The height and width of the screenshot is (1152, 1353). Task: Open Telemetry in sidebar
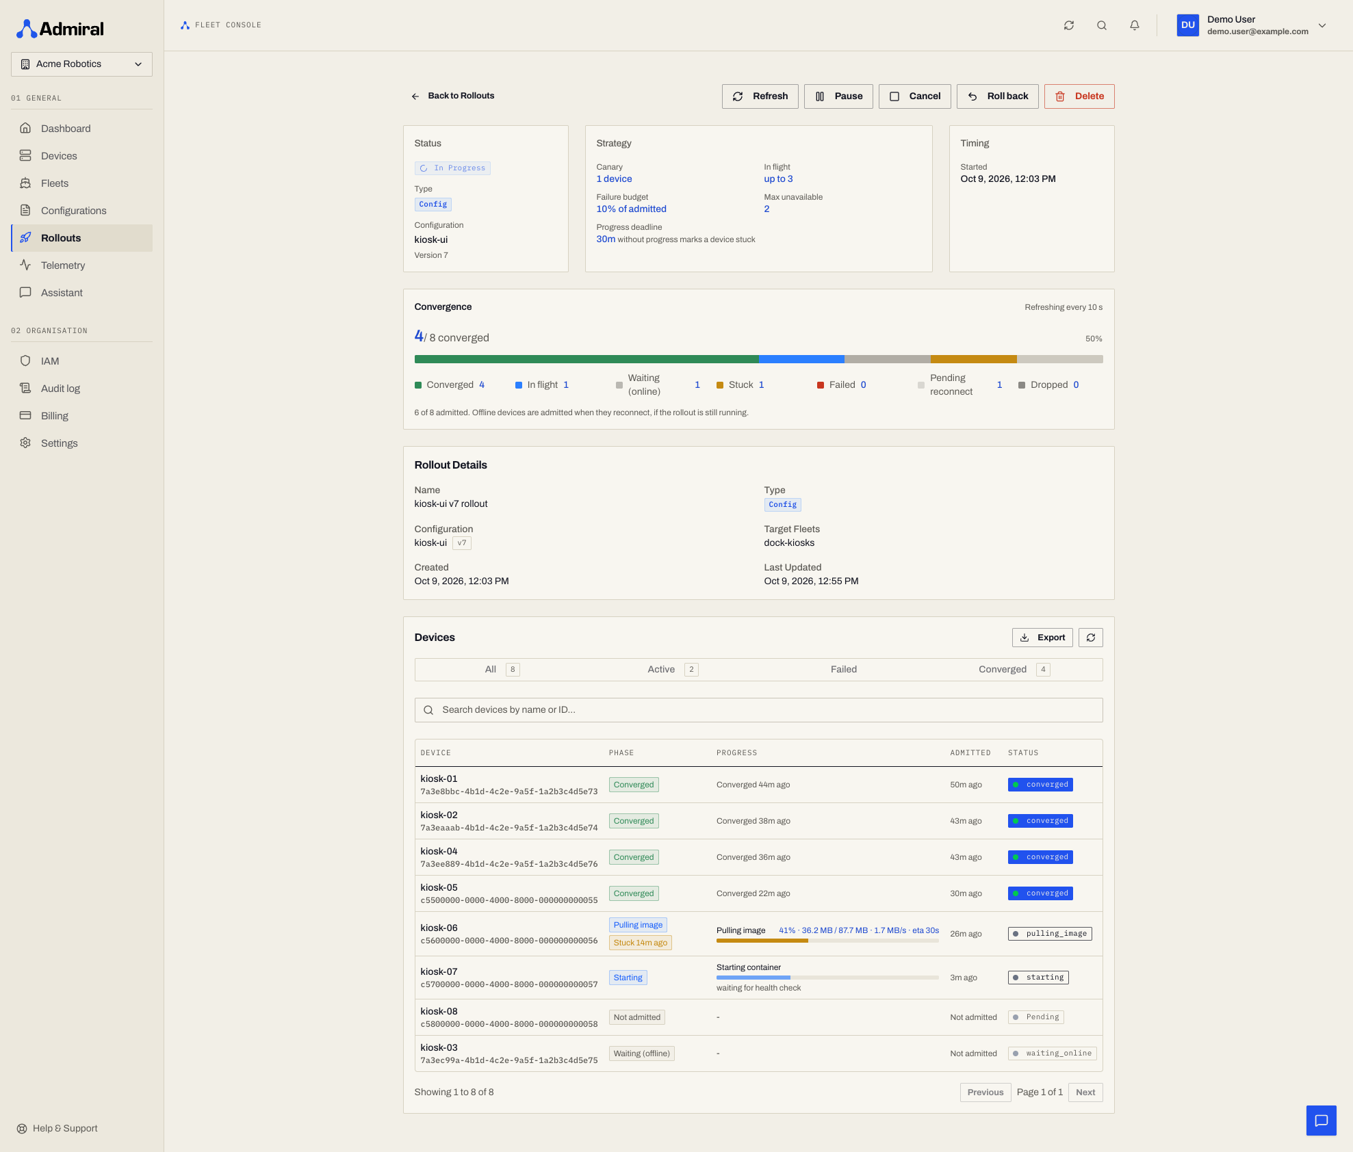81,265
